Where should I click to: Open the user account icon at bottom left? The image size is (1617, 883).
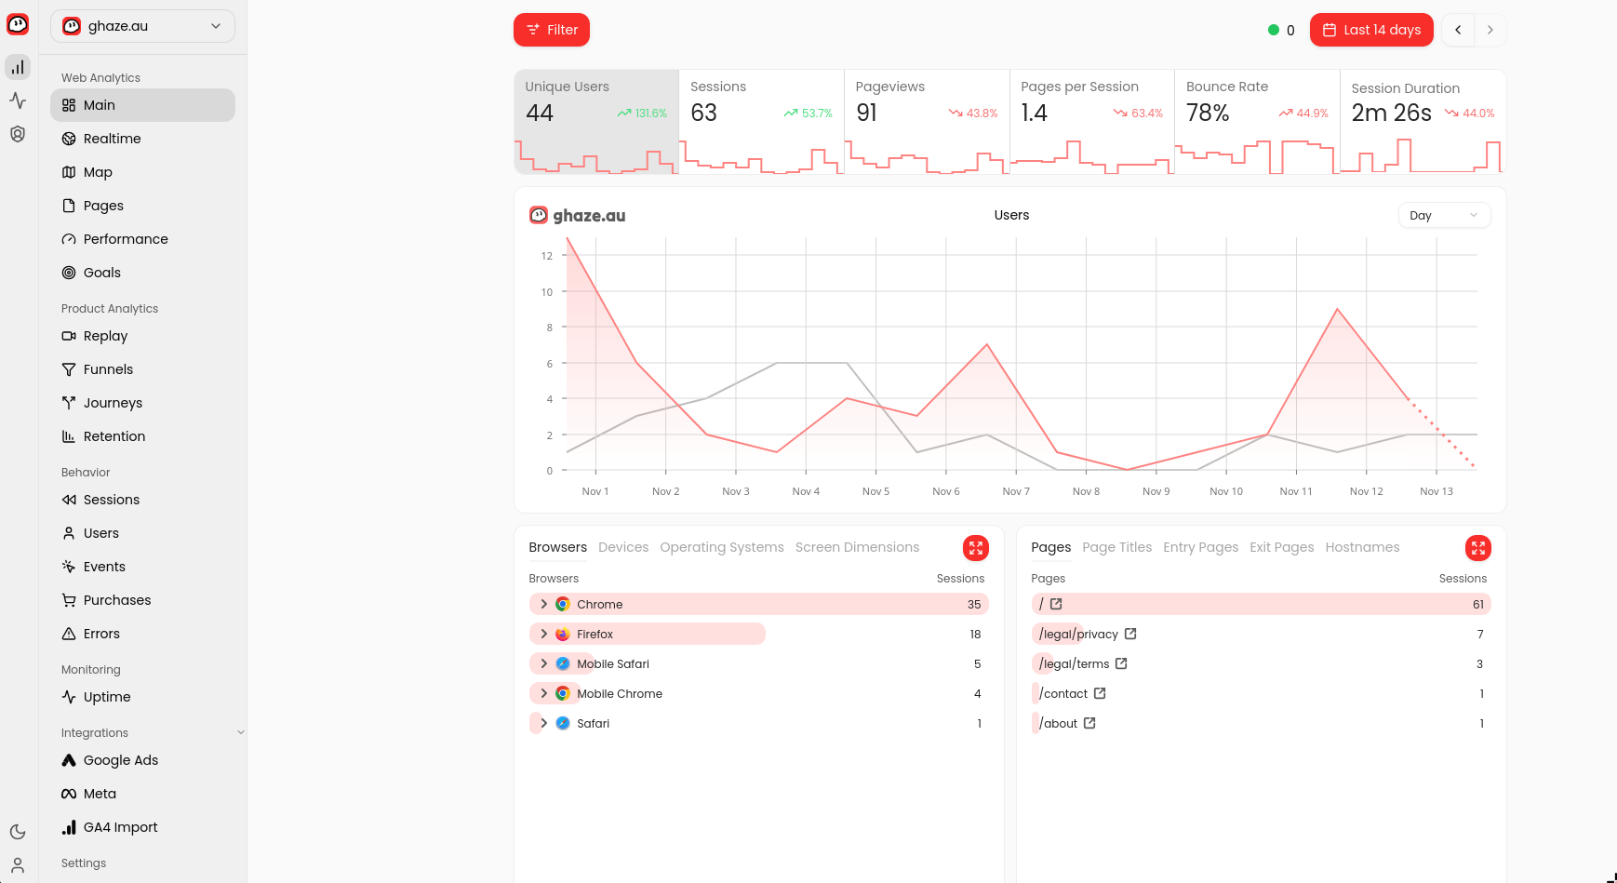click(18, 865)
